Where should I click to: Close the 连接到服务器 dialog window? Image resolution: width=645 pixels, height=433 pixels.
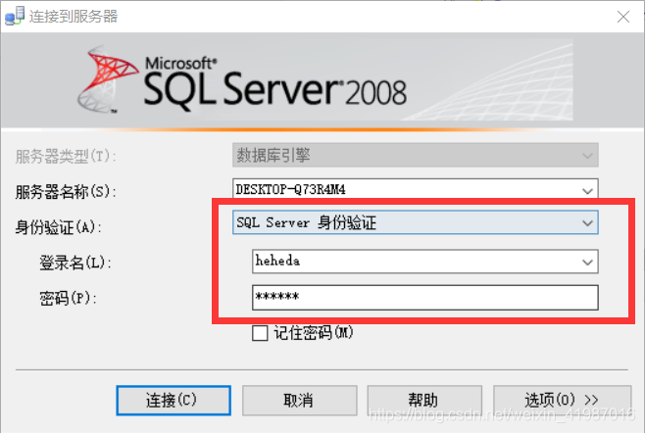point(623,17)
